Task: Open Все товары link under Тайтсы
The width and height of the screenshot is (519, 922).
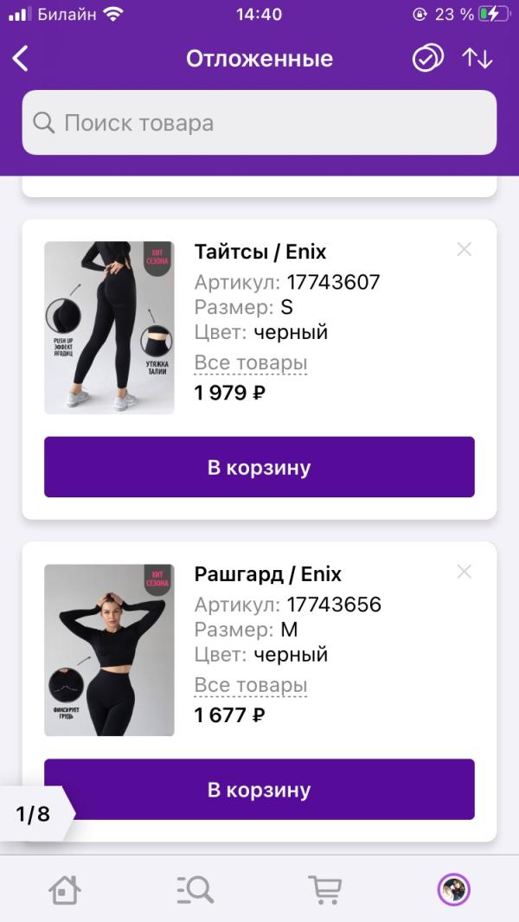Action: 251,363
